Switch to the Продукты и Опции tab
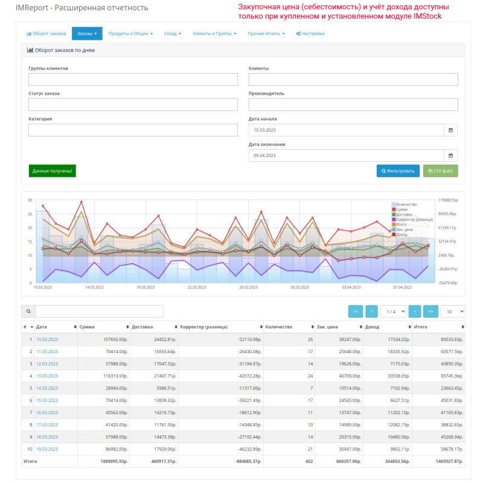Viewport: 483px width, 483px height. pyautogui.click(x=128, y=33)
